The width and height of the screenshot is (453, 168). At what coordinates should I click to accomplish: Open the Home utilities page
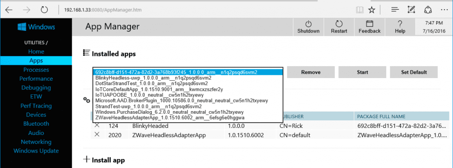click(36, 52)
